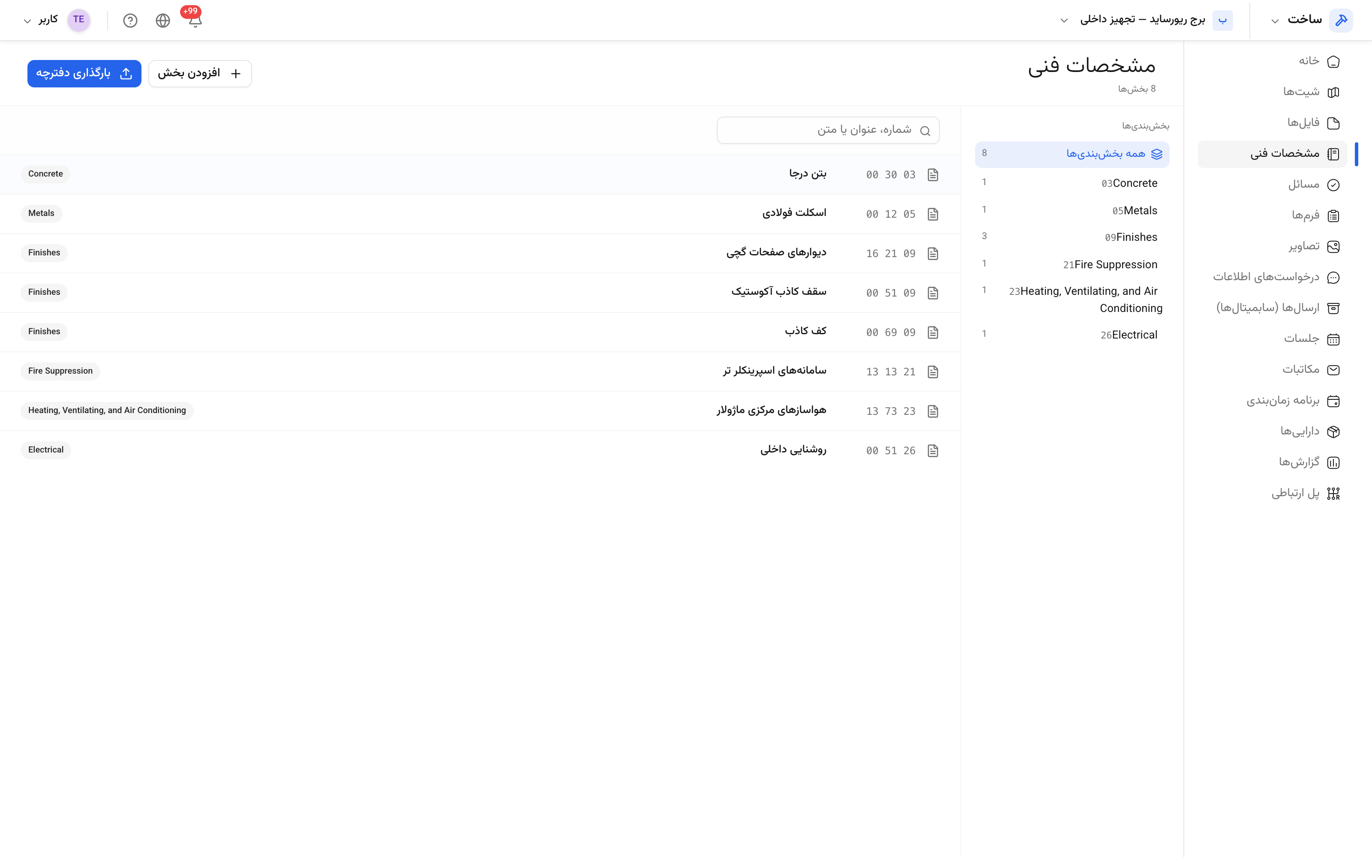Focus the شماره، عنوان یا متن search field
The image size is (1372, 857).
coord(828,130)
